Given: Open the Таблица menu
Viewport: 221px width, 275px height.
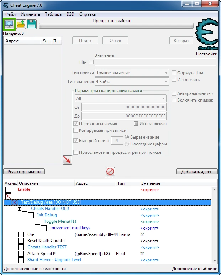Looking at the screenshot, I should click(x=53, y=14).
